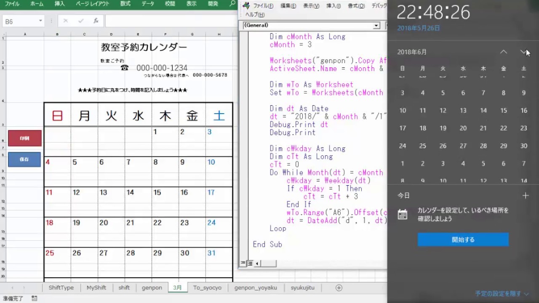Click the insert function fx icon
This screenshot has width=539, height=303.
click(96, 21)
